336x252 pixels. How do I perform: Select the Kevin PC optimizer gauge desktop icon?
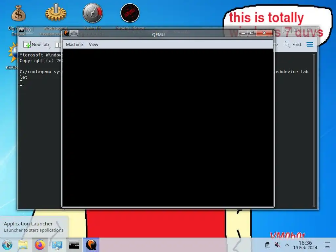[x=93, y=19]
